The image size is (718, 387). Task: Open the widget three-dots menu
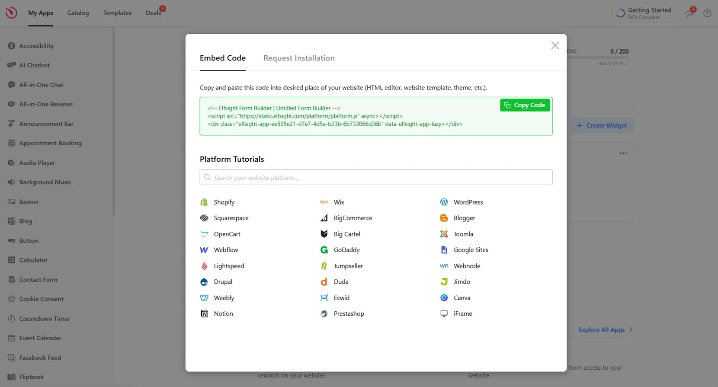pos(623,153)
